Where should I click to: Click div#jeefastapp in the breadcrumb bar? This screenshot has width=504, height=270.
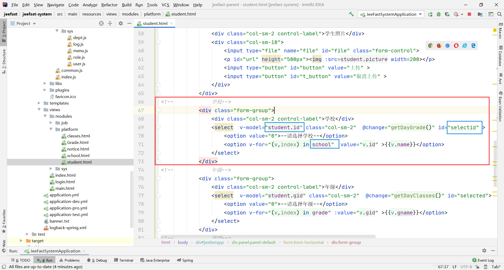coord(209,242)
